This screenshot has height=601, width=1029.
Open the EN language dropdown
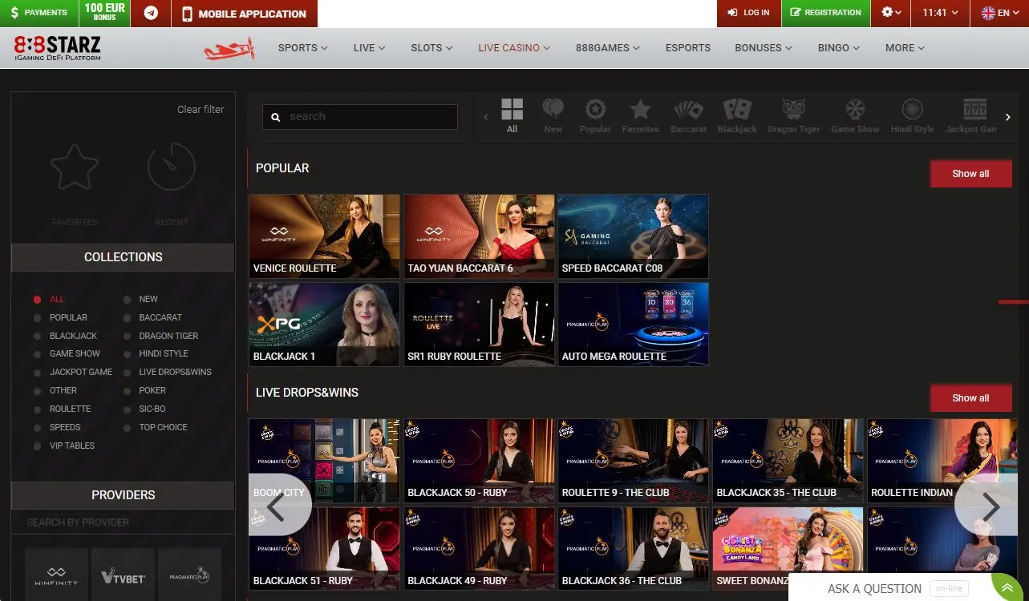coord(1000,13)
